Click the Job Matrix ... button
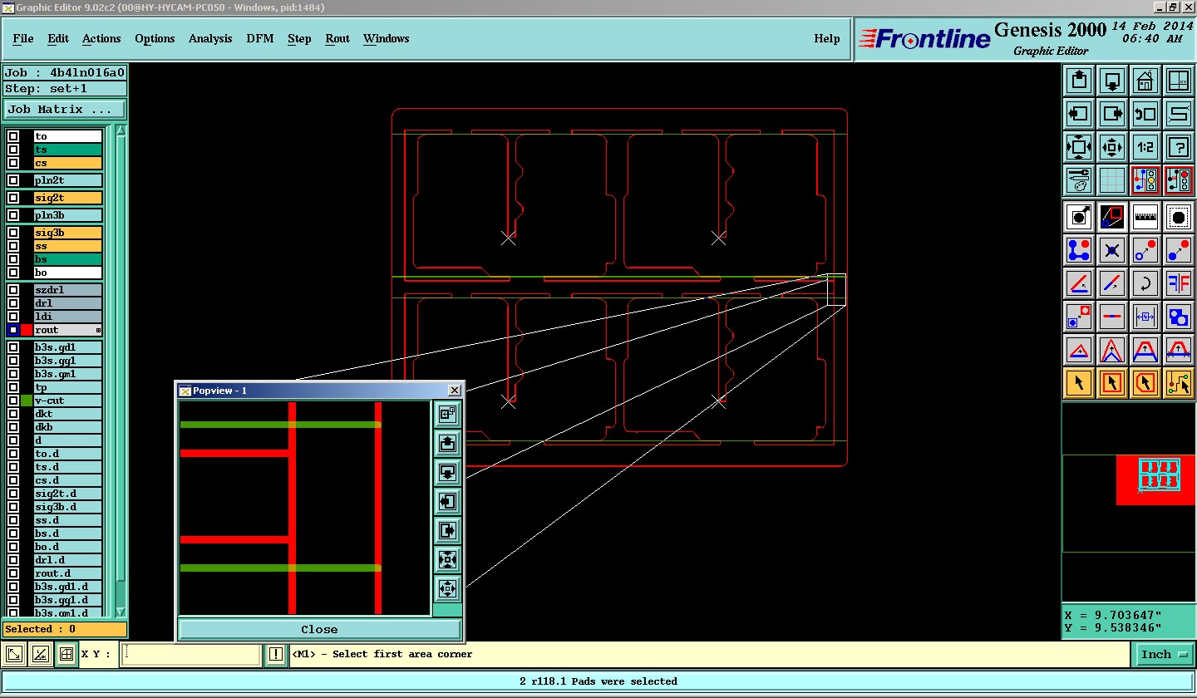This screenshot has width=1197, height=698. pos(65,109)
